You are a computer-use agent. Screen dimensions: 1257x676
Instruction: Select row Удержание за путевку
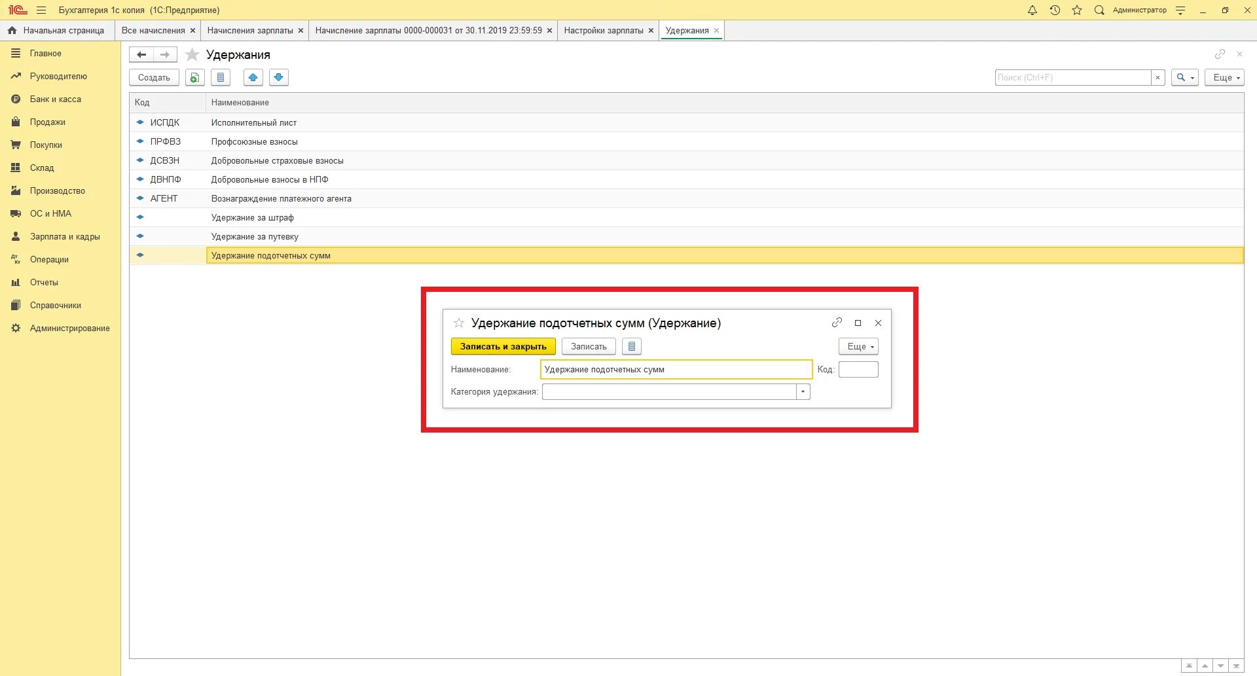click(687, 236)
